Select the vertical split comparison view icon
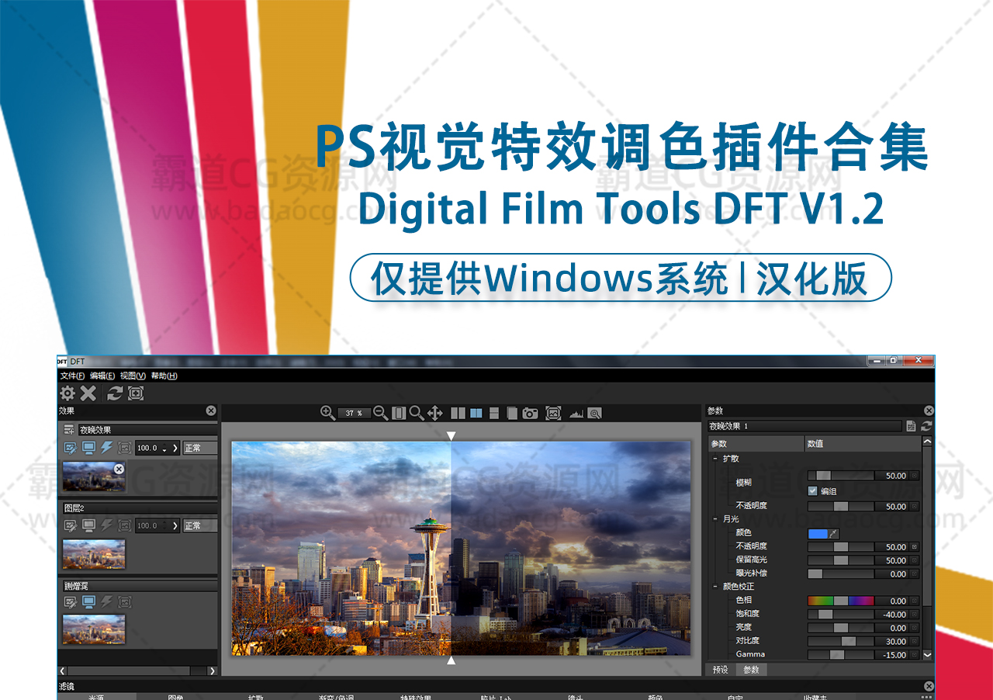 (x=476, y=414)
